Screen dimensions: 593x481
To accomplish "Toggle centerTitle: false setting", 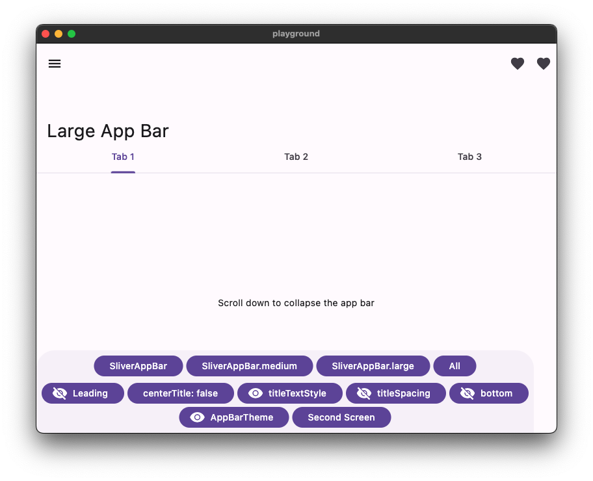I will pyautogui.click(x=180, y=393).
